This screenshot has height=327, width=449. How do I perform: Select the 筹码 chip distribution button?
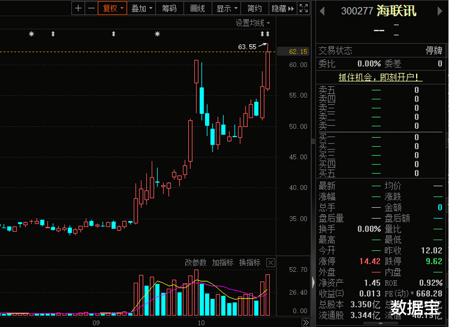[169, 8]
